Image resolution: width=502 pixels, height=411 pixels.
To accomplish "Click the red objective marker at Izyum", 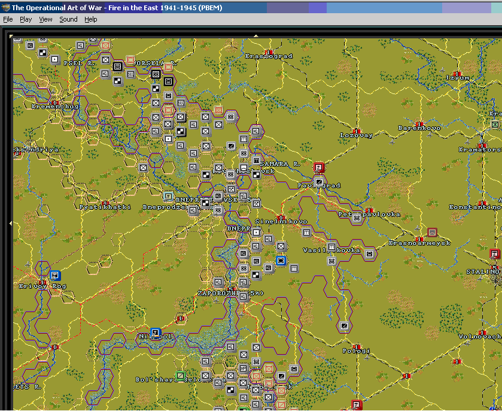I will (x=457, y=74).
